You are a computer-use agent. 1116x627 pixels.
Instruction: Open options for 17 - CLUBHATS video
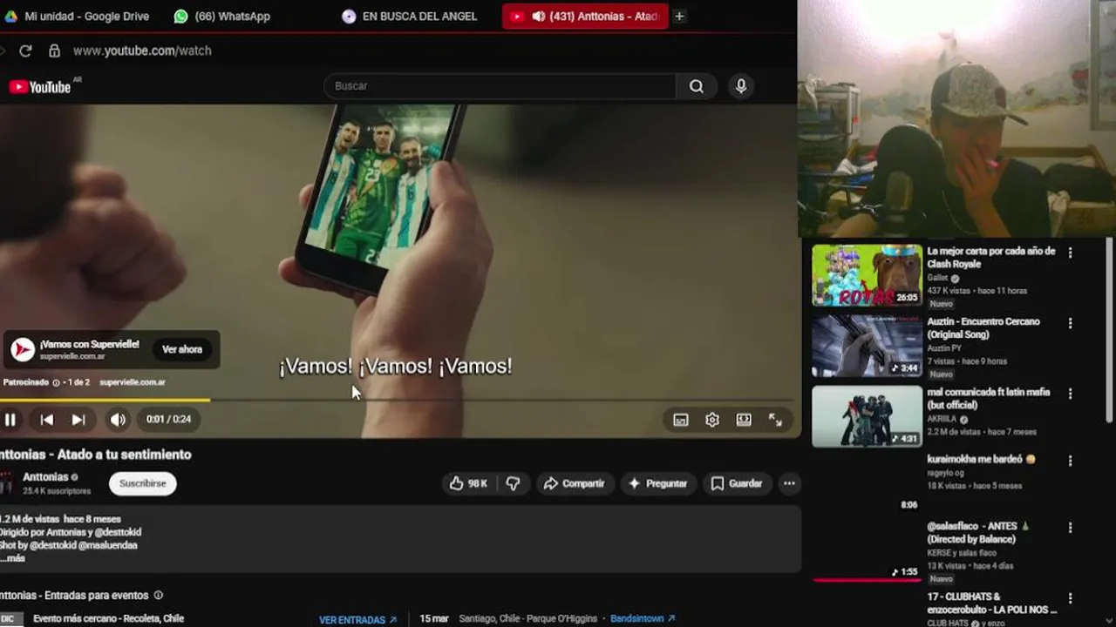click(1070, 598)
